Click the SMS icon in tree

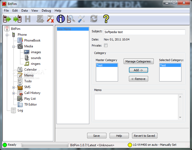(x=20, y=87)
